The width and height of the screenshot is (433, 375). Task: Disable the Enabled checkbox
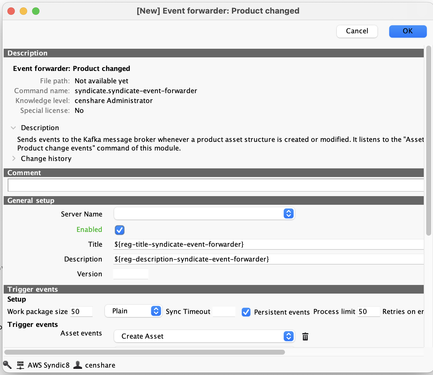pyautogui.click(x=120, y=230)
